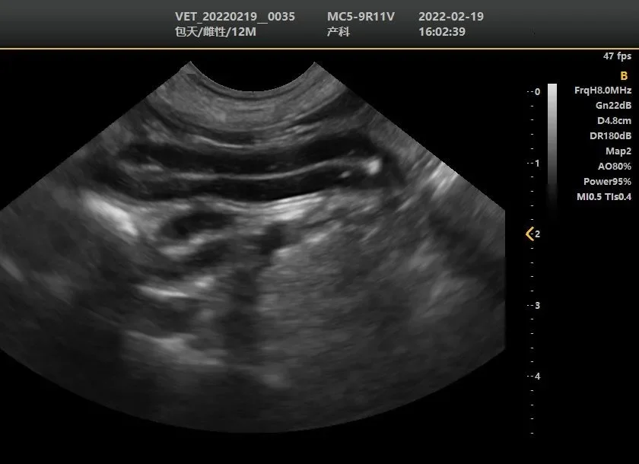Click the depth scale 4 mark

point(534,376)
